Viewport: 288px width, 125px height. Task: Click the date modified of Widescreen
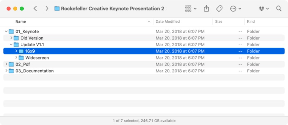pyautogui.click(x=180, y=58)
